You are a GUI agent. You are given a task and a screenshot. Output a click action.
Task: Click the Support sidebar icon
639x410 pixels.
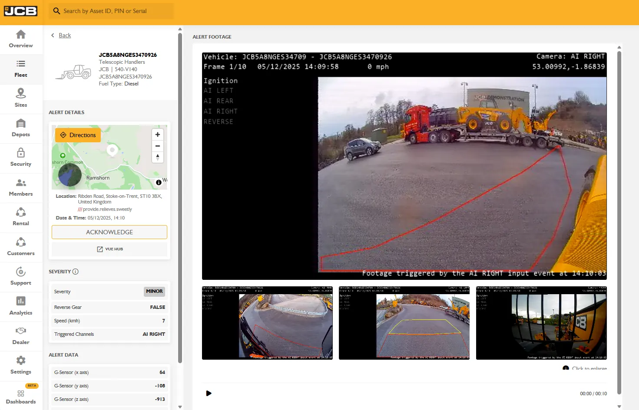[x=21, y=272]
